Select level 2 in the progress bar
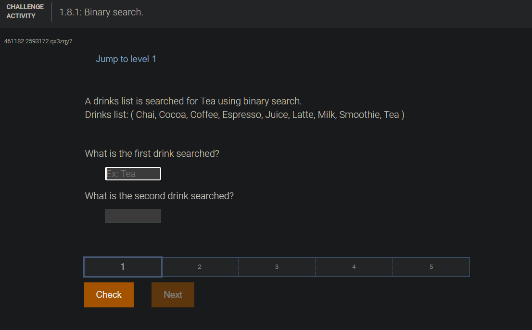The image size is (532, 330). tap(200, 267)
